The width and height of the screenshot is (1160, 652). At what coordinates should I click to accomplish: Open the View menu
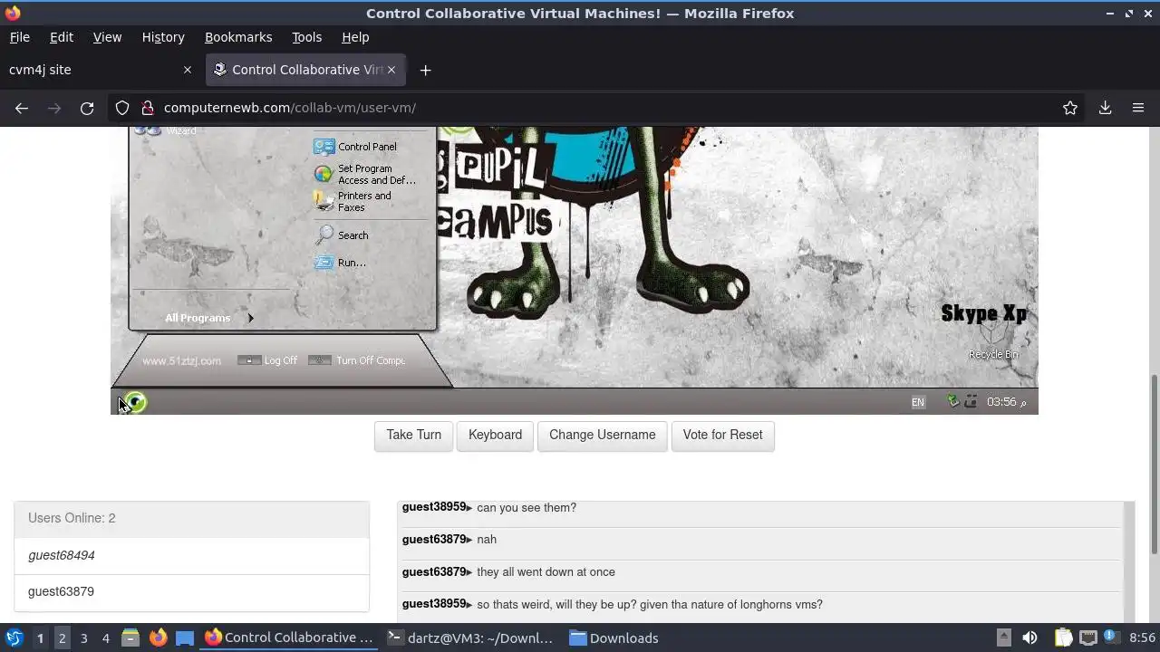(x=107, y=37)
